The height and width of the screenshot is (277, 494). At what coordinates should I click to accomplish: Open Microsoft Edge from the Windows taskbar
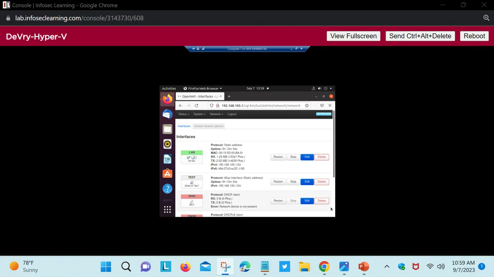tap(245, 267)
